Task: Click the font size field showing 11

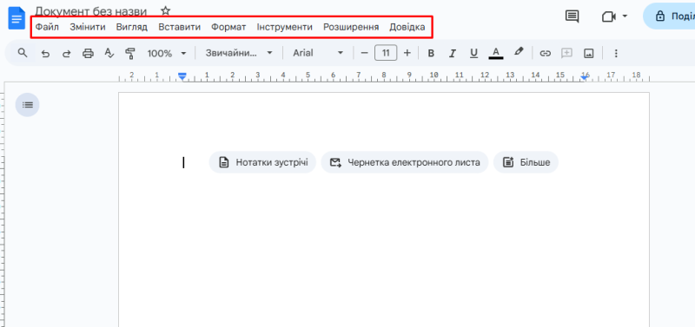Action: (386, 53)
